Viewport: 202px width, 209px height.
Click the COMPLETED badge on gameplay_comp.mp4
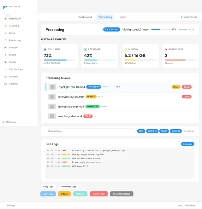92,107
